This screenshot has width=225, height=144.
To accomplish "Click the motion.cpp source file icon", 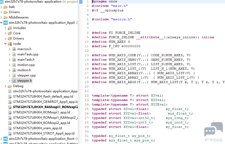I will click(14, 65).
